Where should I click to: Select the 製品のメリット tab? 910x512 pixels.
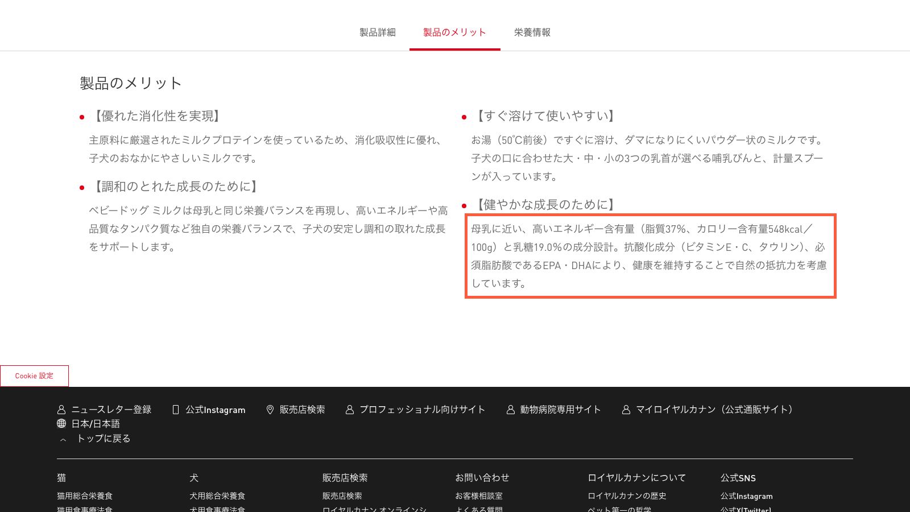(454, 32)
